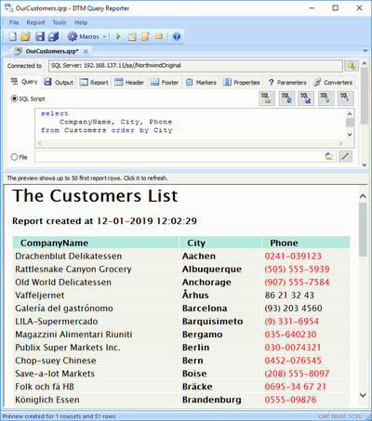Click the preview refresh hint text
The height and width of the screenshot is (421, 372).
pyautogui.click(x=87, y=178)
